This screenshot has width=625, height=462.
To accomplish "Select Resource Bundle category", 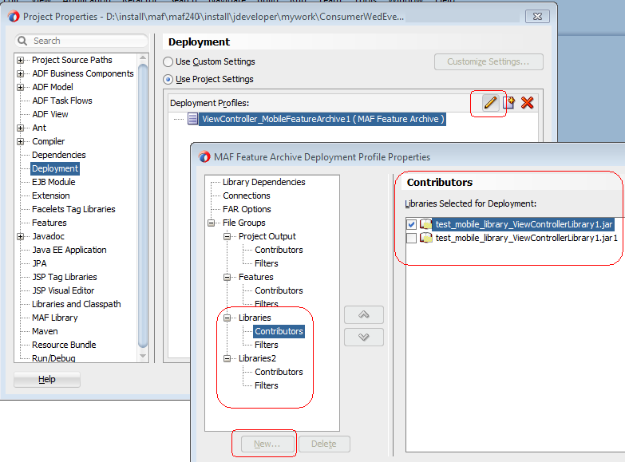I will click(x=64, y=345).
